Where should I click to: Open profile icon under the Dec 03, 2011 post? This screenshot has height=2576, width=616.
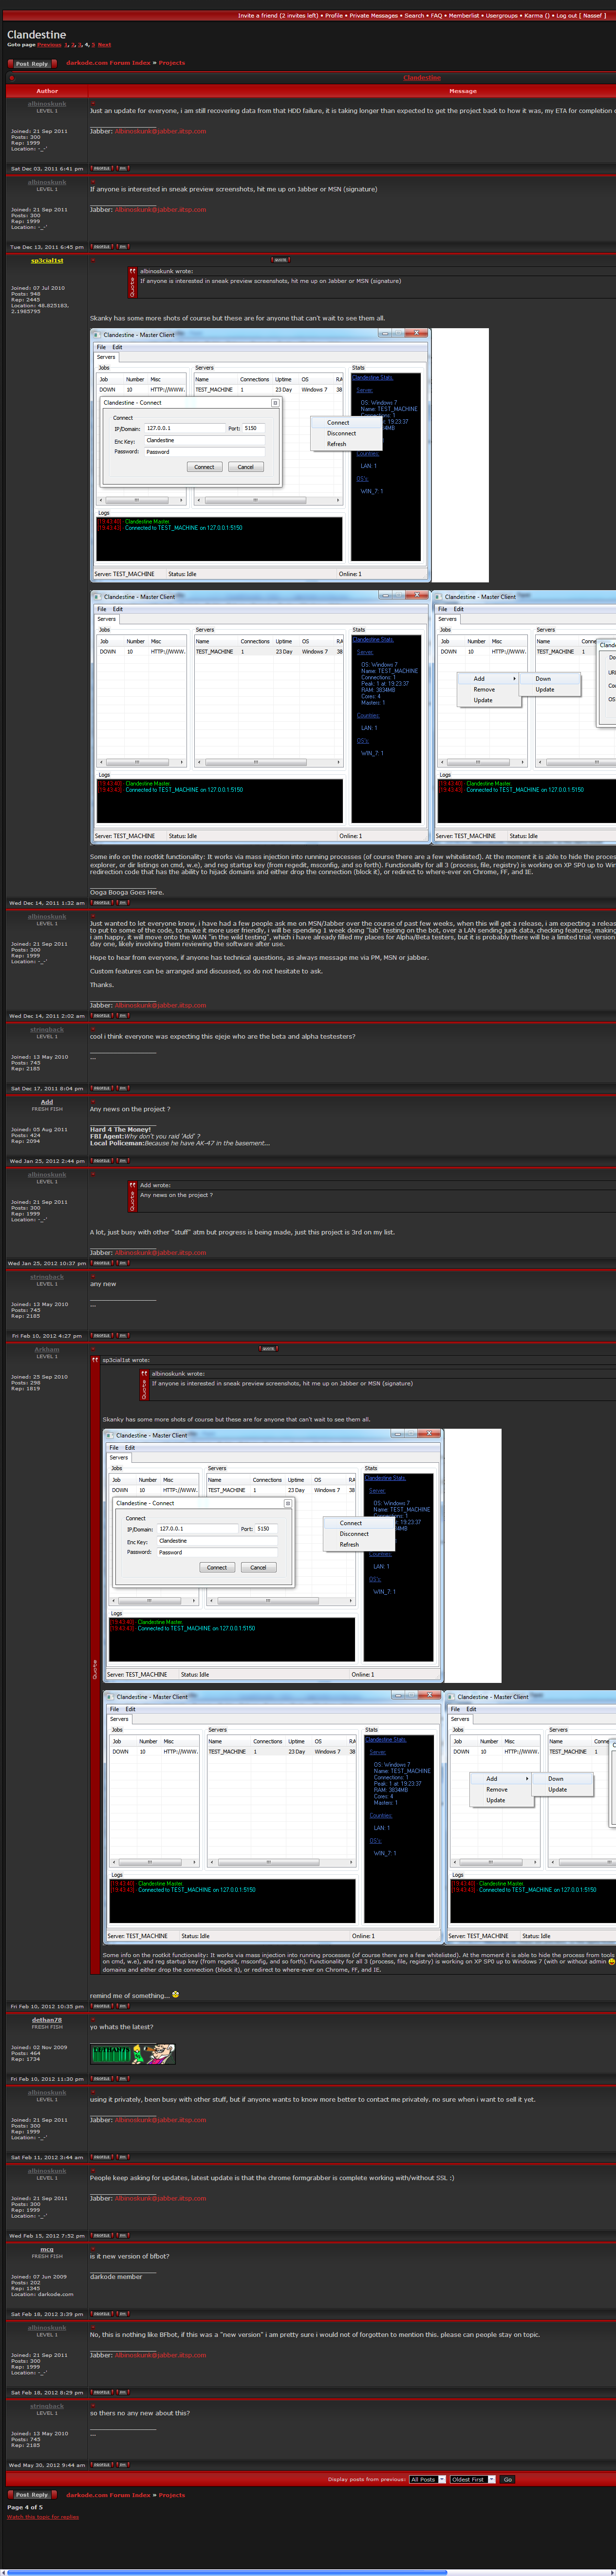[x=101, y=168]
